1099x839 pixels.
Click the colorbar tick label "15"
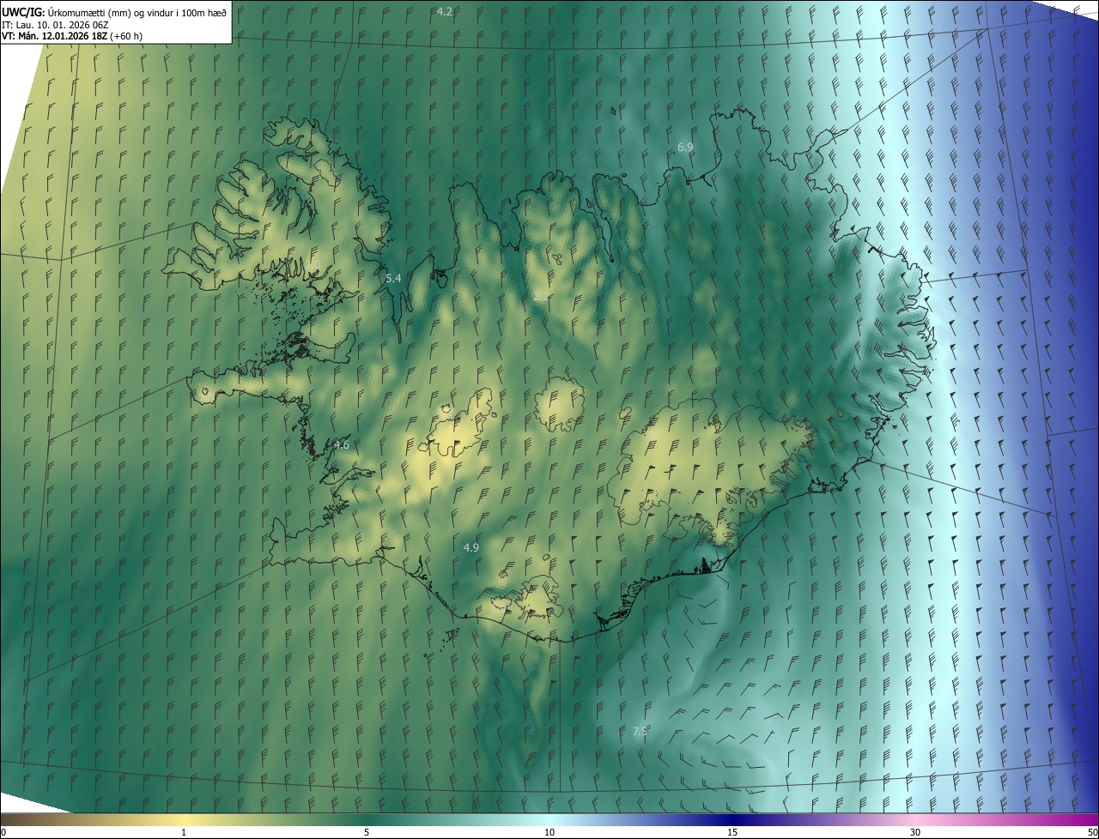coord(732,833)
